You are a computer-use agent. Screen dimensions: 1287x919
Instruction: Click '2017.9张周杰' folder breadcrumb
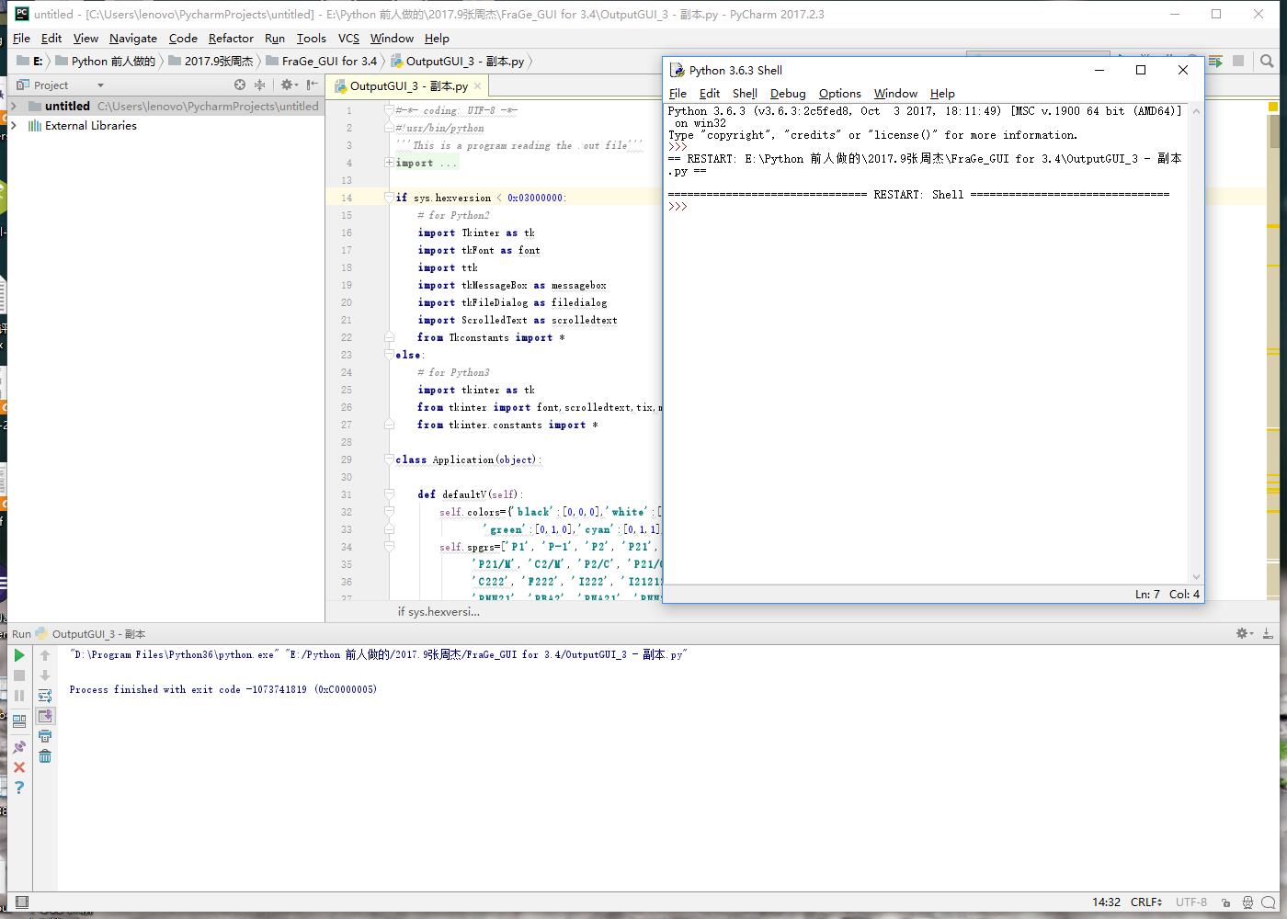point(211,61)
